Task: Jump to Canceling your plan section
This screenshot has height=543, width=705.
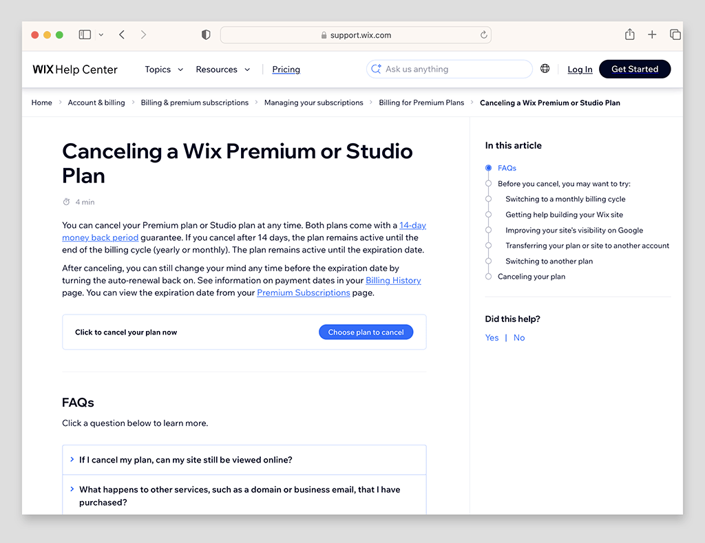Action: coord(532,277)
